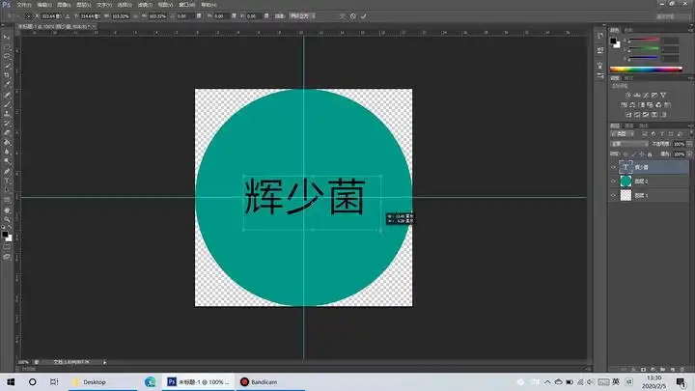Expand the layer opacity dropdown
This screenshot has width=695, height=391.
687,143
